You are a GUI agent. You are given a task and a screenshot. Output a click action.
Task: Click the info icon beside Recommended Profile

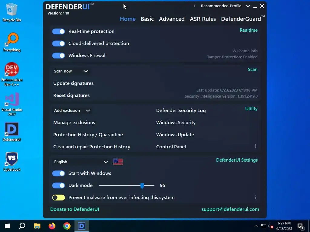pyautogui.click(x=195, y=6)
